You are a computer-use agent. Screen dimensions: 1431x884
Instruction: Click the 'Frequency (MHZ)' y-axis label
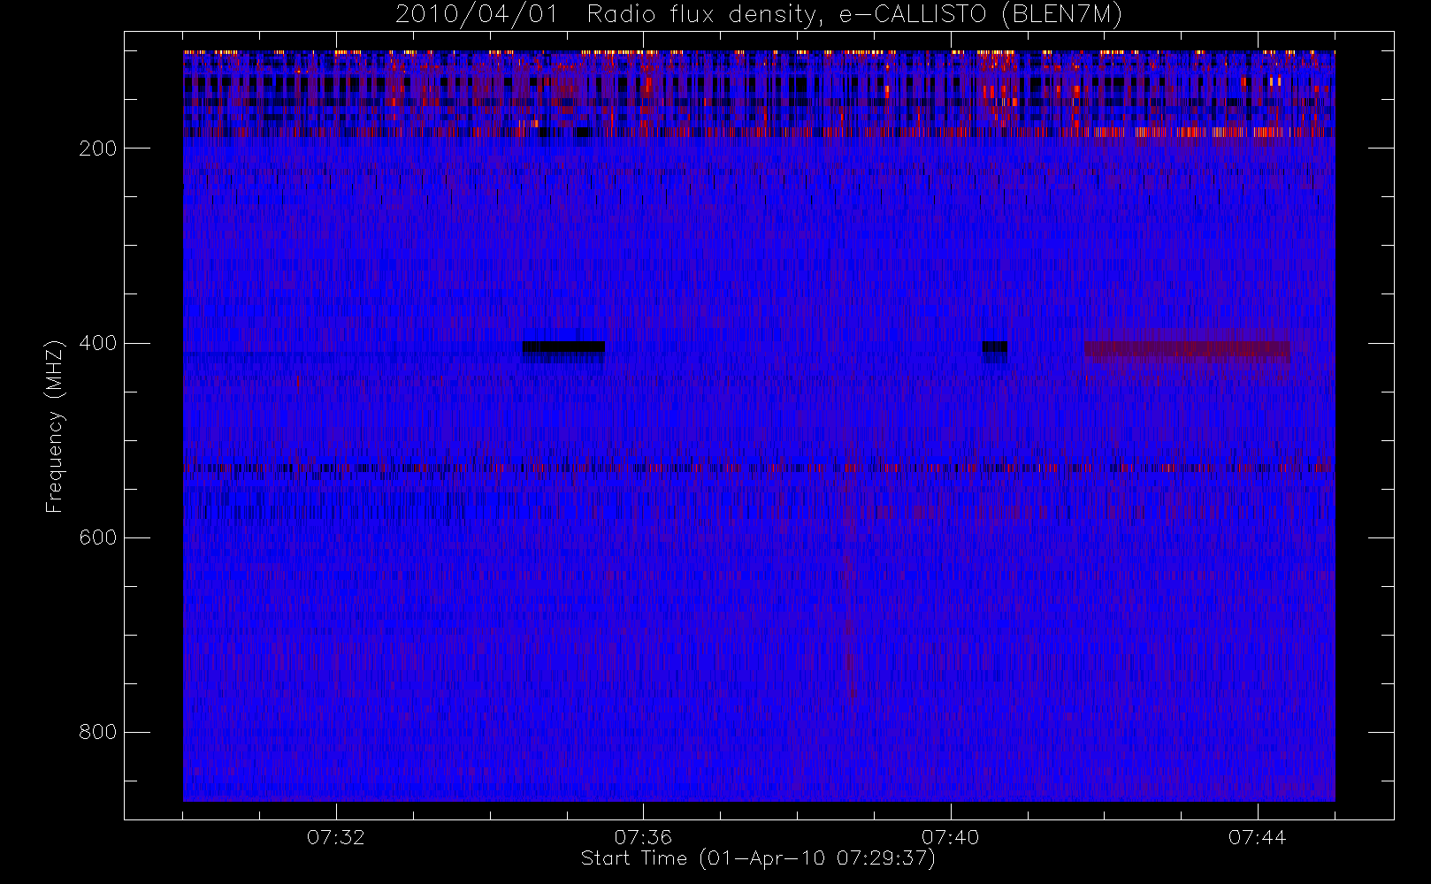(55, 426)
